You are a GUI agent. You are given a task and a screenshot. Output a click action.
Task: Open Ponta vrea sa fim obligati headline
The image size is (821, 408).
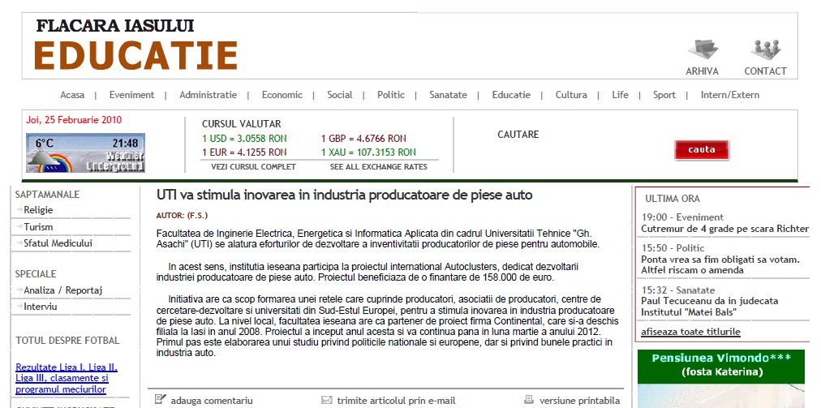pos(720,265)
